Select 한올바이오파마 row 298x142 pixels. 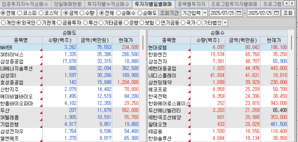pyautogui.click(x=69, y=103)
